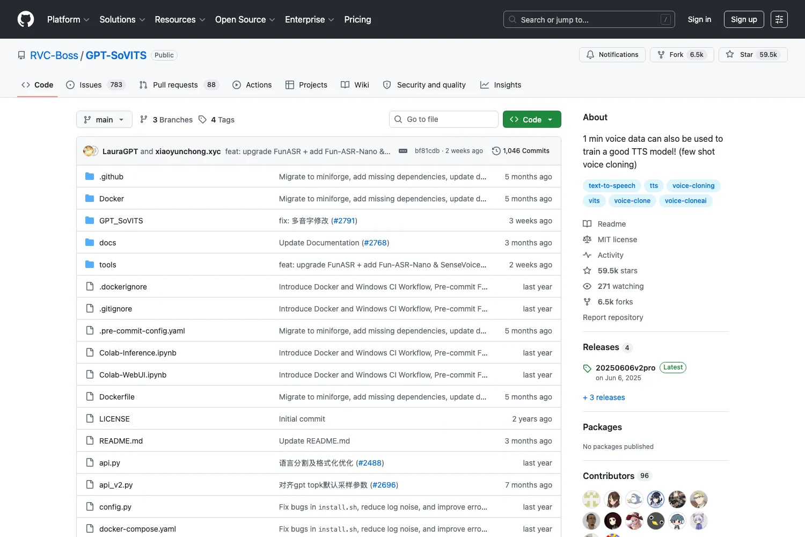Open the GPT_SoVITS folder
Viewport: 805px width, 537px height.
121,221
